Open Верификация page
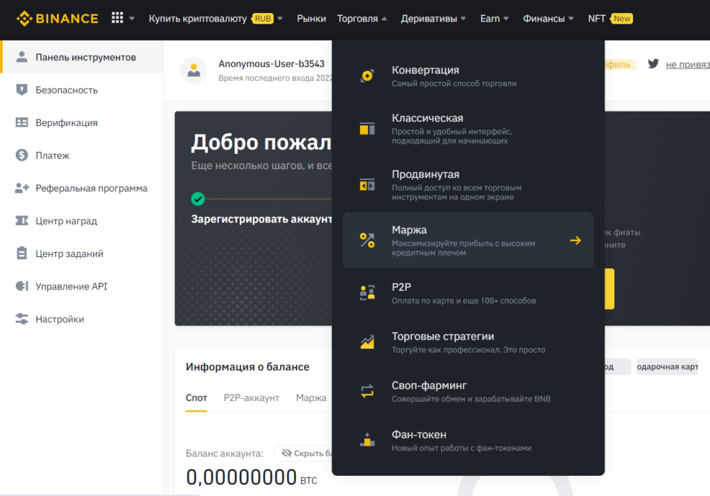710x496 pixels. (82, 122)
